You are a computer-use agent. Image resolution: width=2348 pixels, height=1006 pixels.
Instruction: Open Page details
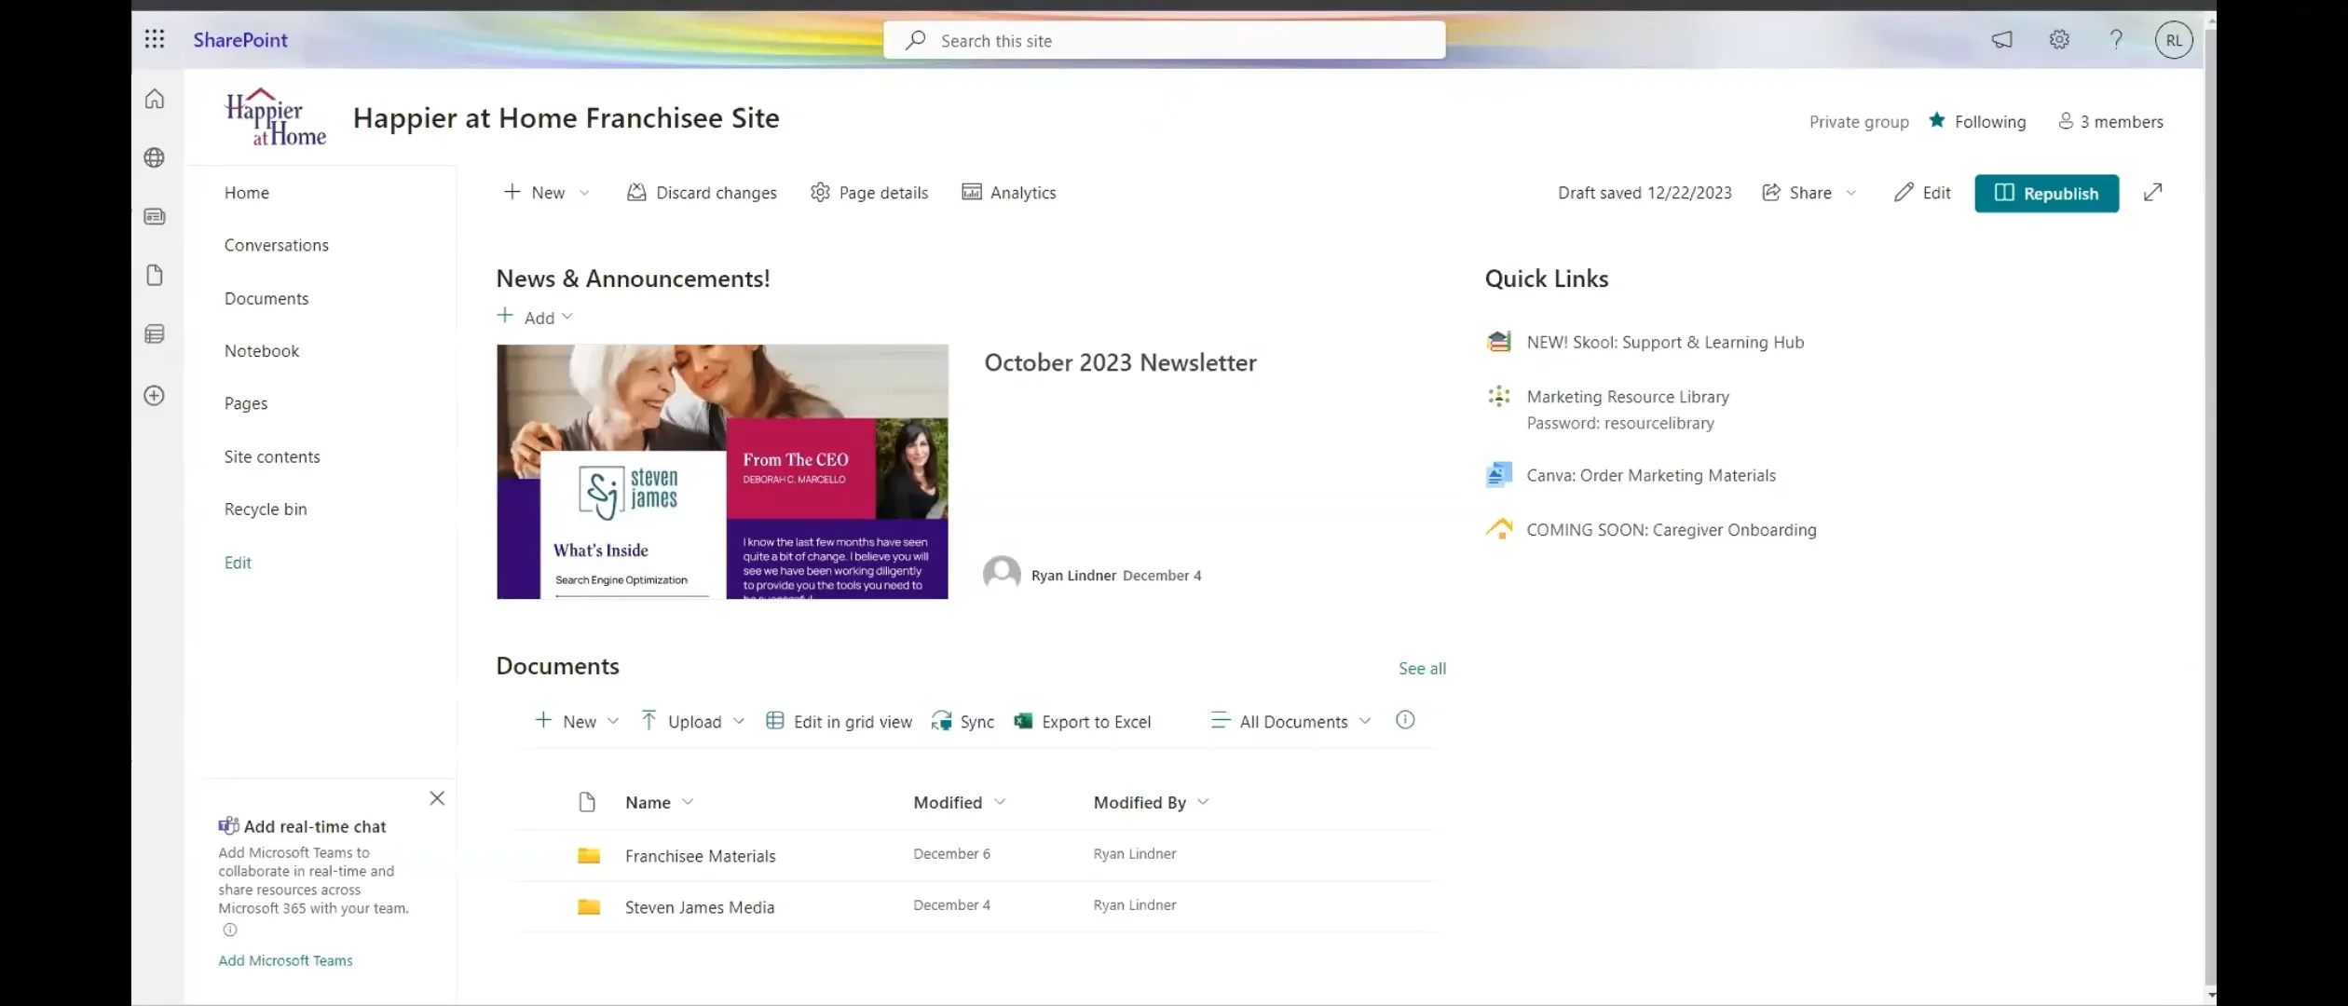click(869, 192)
